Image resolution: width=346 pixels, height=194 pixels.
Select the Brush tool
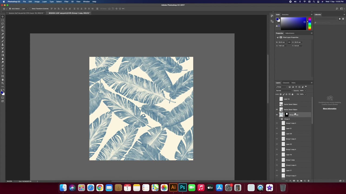click(3, 41)
